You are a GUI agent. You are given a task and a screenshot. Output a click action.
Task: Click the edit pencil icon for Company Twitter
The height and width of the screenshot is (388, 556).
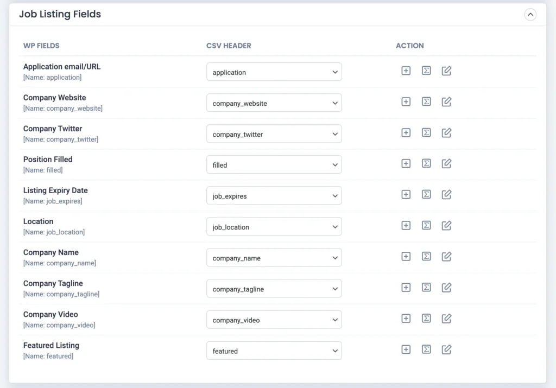[446, 132]
